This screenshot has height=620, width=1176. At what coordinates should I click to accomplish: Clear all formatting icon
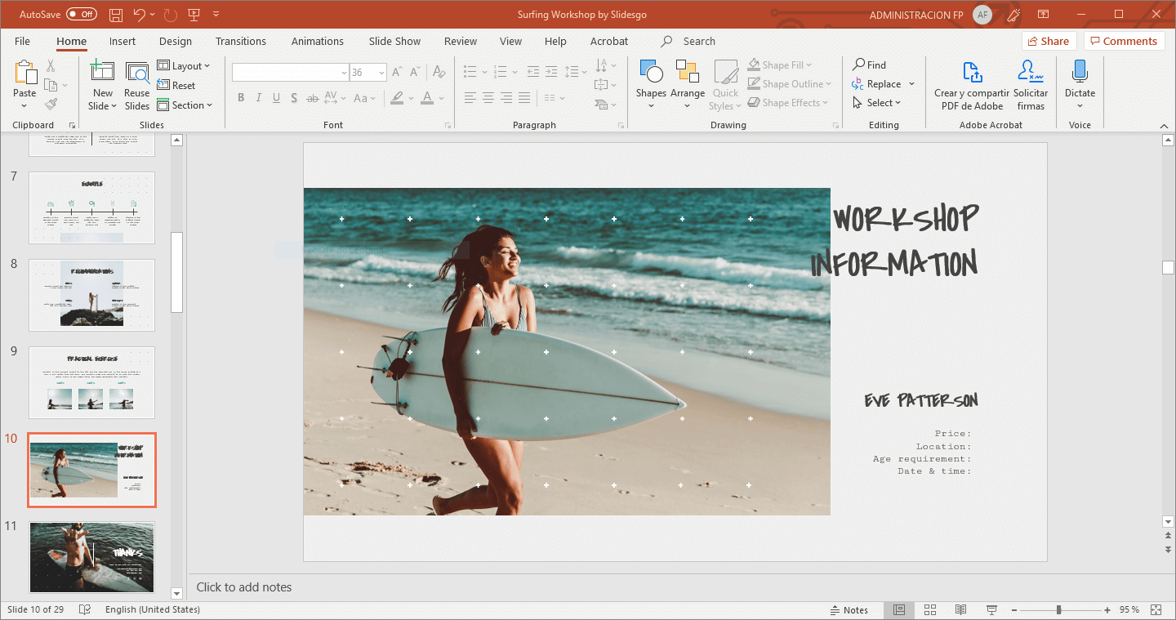coord(439,73)
